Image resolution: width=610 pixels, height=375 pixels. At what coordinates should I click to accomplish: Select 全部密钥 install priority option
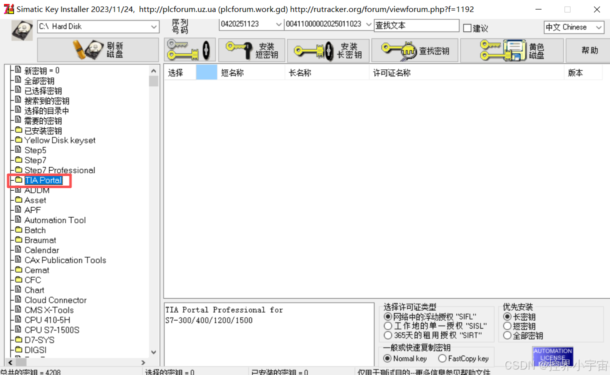tap(507, 336)
